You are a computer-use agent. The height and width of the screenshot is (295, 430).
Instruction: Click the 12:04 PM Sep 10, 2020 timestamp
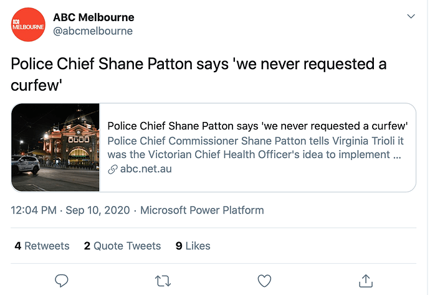70,210
